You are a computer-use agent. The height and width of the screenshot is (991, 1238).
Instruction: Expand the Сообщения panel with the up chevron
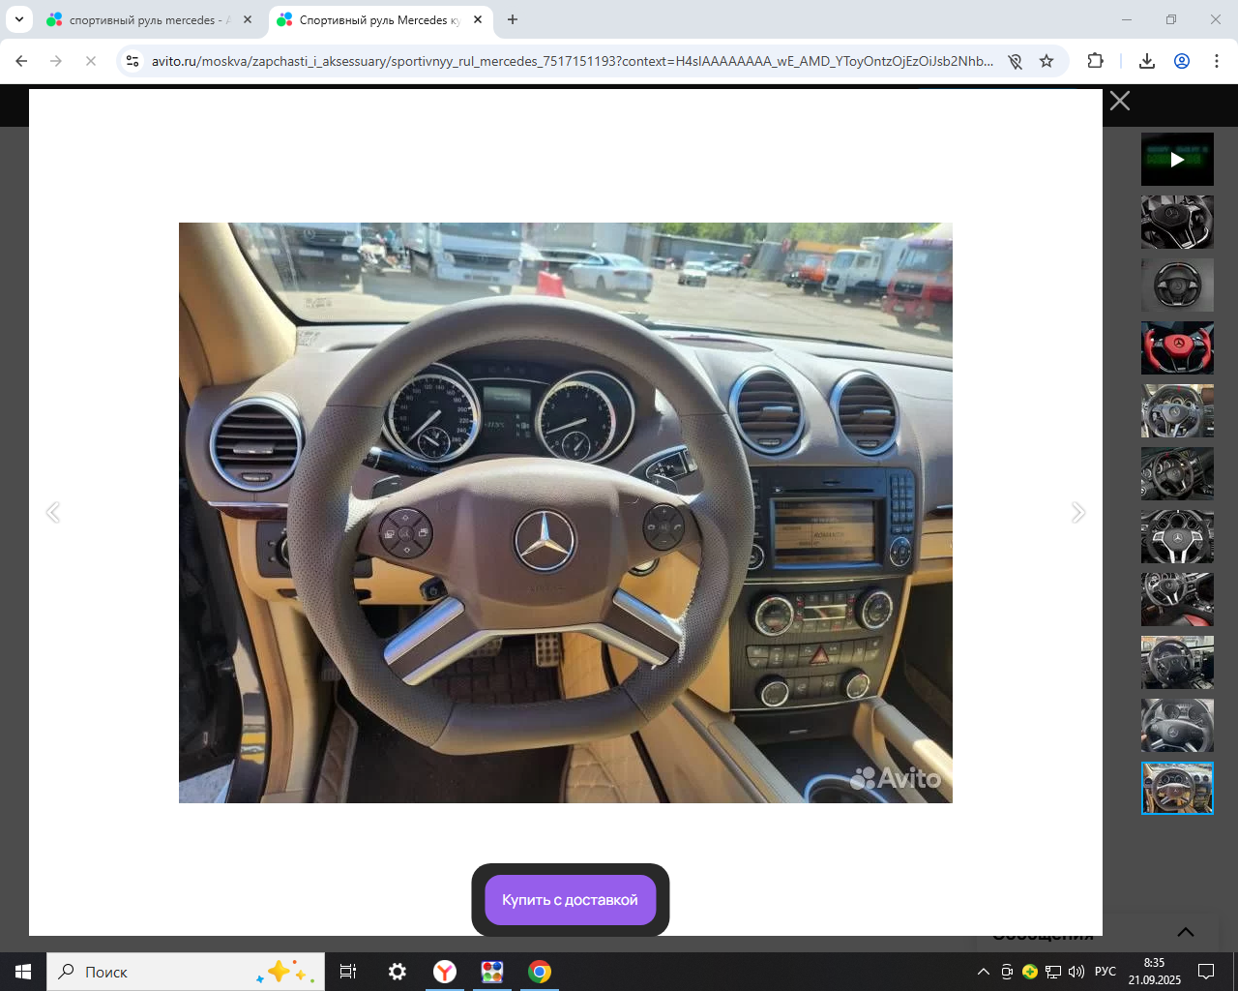(1186, 932)
